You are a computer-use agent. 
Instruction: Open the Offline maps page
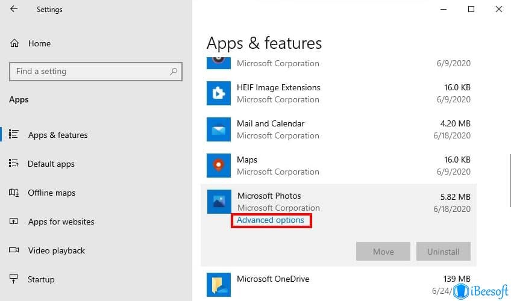51,193
